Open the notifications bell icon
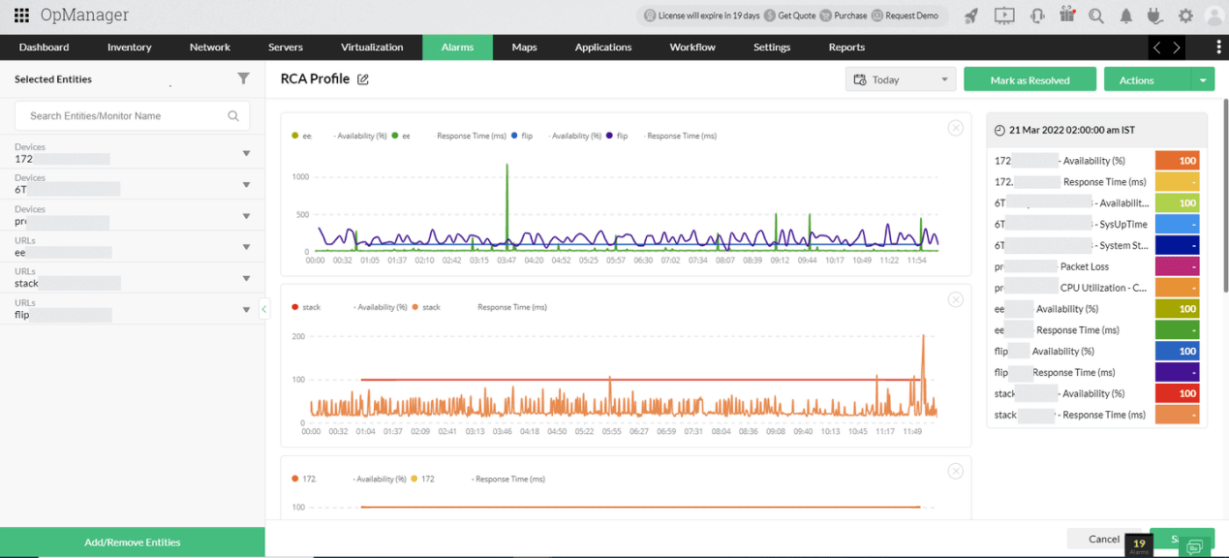This screenshot has width=1229, height=558. coord(1126,15)
